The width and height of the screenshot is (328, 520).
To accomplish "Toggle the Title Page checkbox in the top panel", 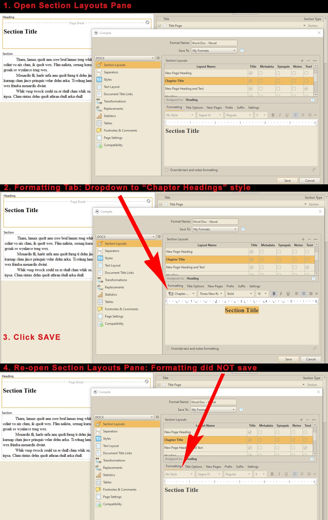I will [x=159, y=26].
